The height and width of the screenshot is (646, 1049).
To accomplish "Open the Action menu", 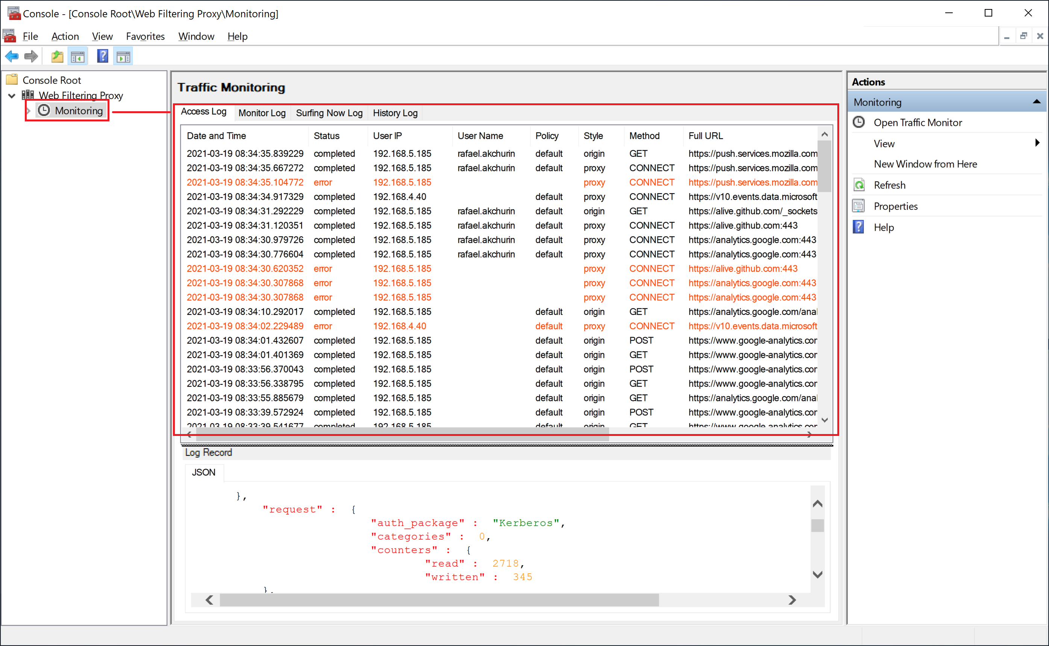I will point(65,36).
